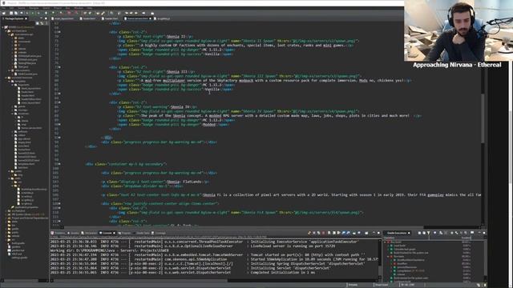Close the active home-servers.html editor tab
Image resolution: width=513 pixels, height=288 pixels.
150,18
